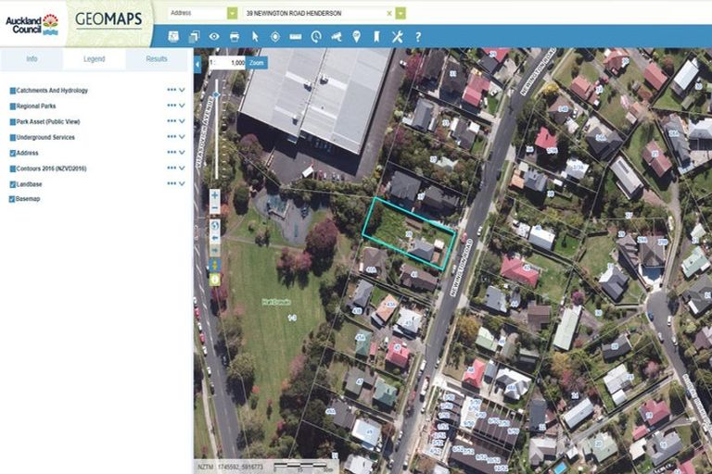
Task: Expand the Landbase layer chevron
Action: click(182, 183)
